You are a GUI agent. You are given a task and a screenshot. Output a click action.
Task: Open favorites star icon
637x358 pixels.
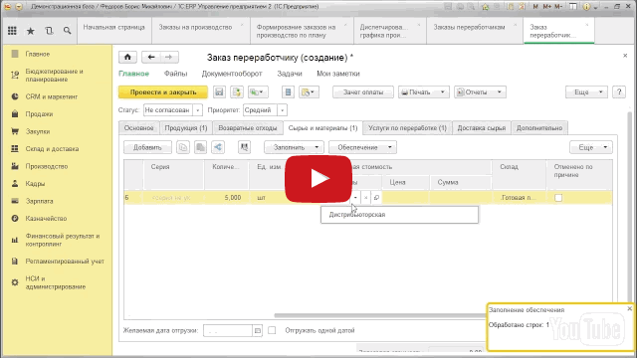coord(31,31)
